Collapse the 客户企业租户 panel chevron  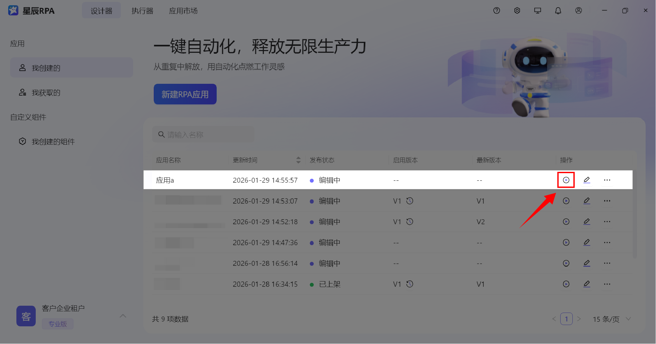pyautogui.click(x=123, y=316)
